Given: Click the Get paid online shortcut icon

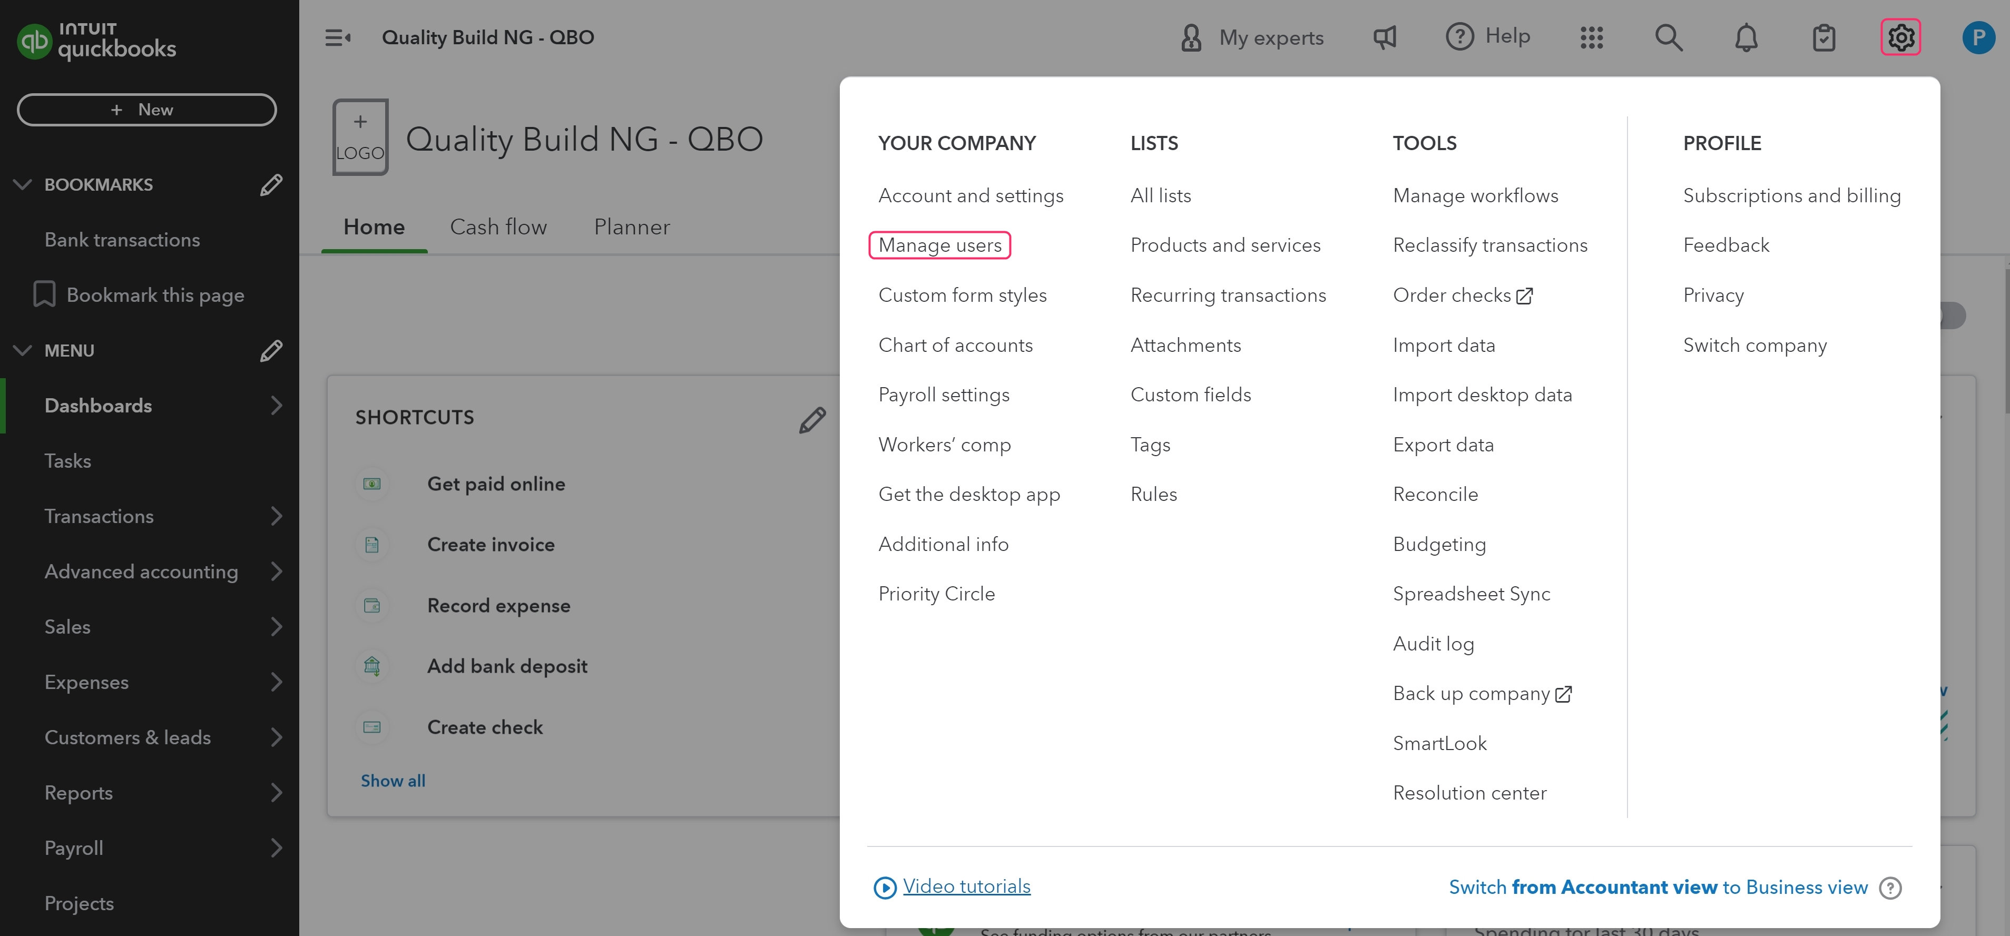Looking at the screenshot, I should pyautogui.click(x=372, y=484).
